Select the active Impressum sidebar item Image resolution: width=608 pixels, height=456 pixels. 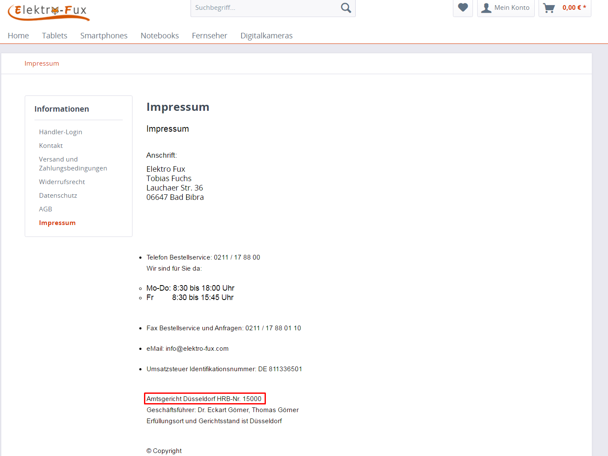point(57,223)
